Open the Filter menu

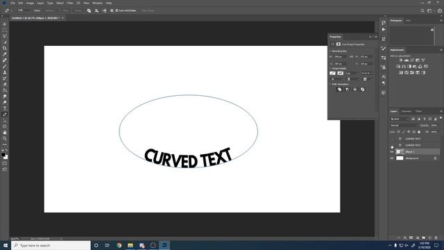[70, 3]
